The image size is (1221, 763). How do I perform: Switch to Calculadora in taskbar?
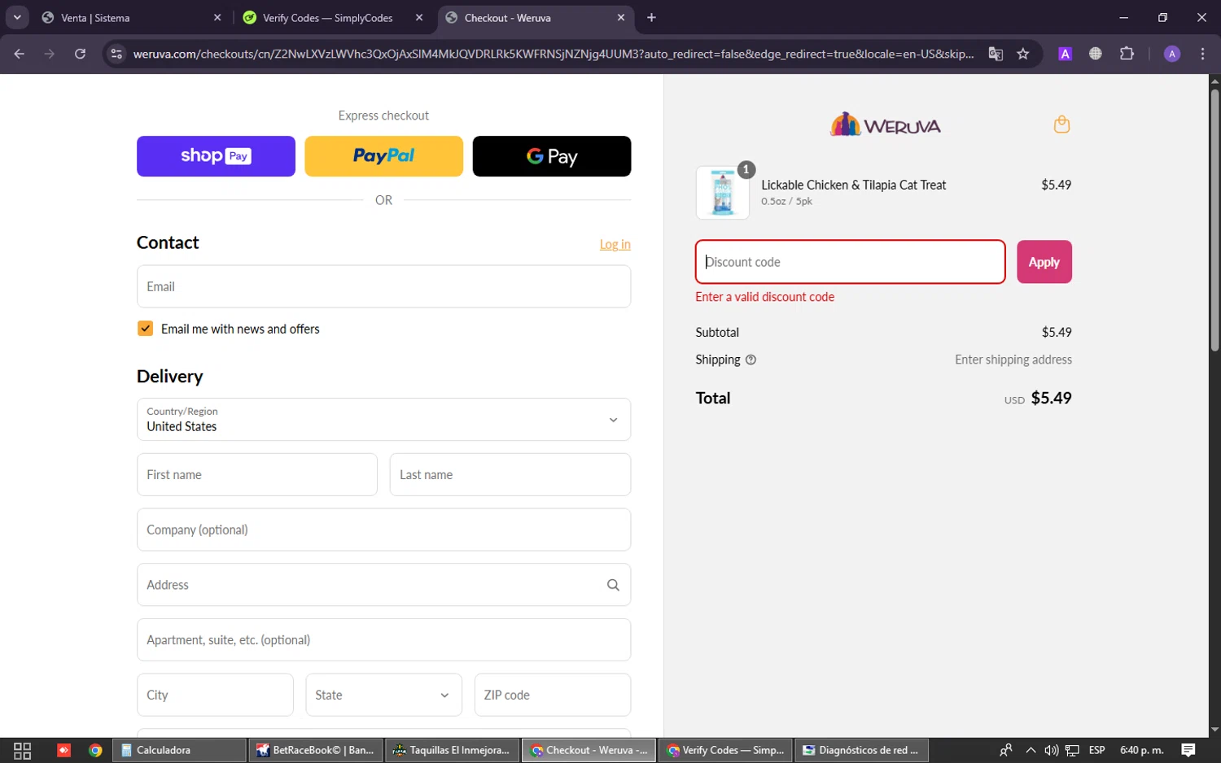179,750
